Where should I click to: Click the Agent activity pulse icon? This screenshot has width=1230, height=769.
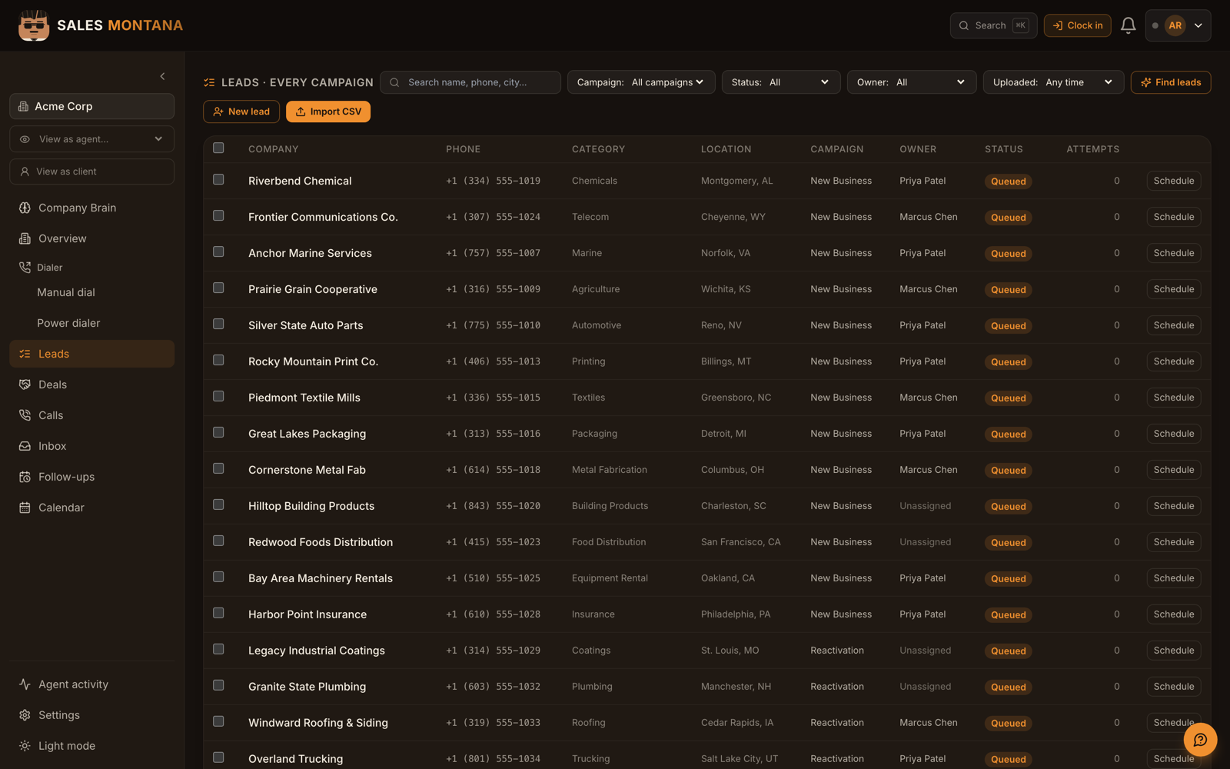[x=25, y=684]
